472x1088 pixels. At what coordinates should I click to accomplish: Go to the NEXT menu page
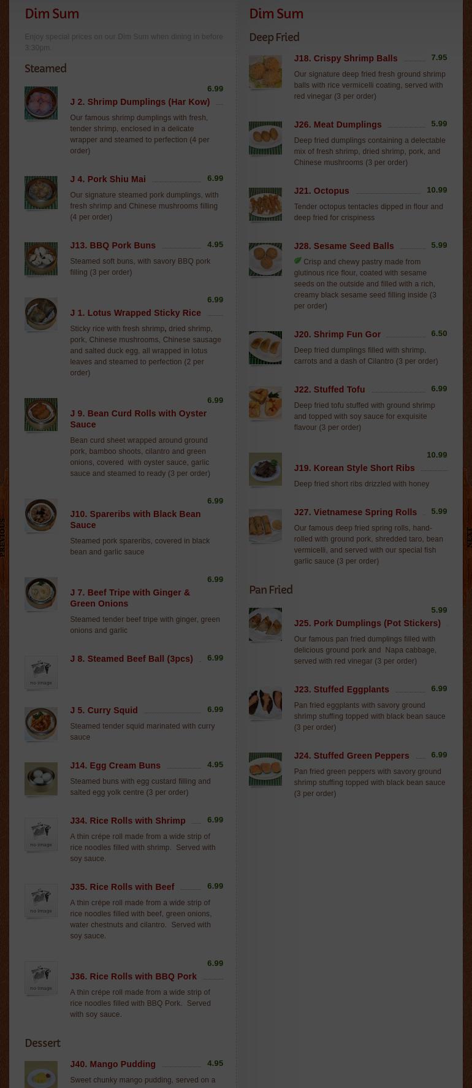click(469, 537)
